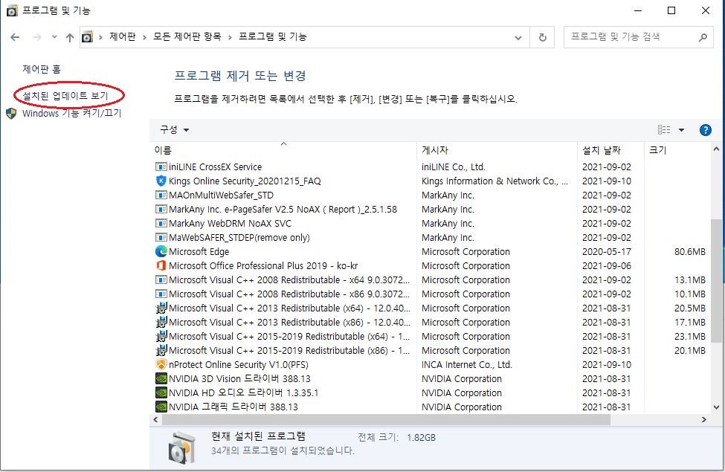Screen dimensions: 725x472
Task: Select Kings Online Security_20201215_FAQ entry
Action: tap(245, 181)
